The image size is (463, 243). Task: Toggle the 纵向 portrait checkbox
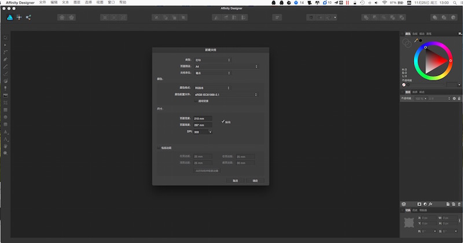click(223, 122)
